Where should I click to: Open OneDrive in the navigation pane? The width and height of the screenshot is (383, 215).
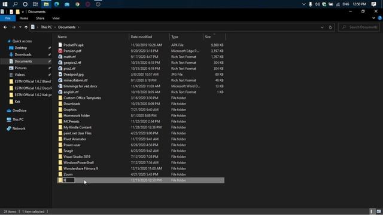(19, 110)
